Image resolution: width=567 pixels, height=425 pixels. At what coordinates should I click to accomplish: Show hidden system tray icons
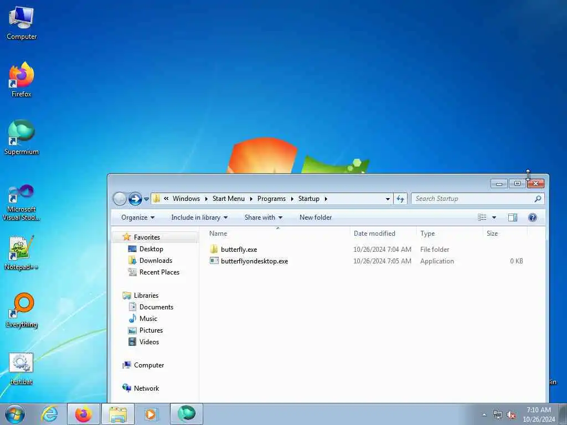pos(484,414)
